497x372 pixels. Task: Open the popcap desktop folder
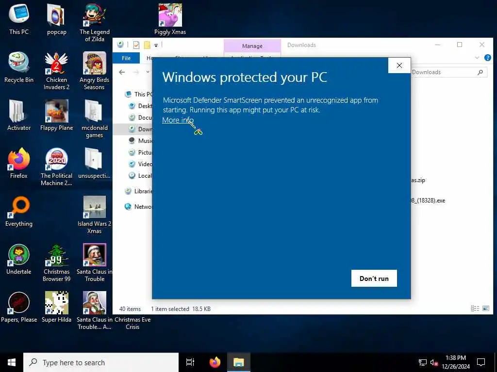pyautogui.click(x=56, y=19)
